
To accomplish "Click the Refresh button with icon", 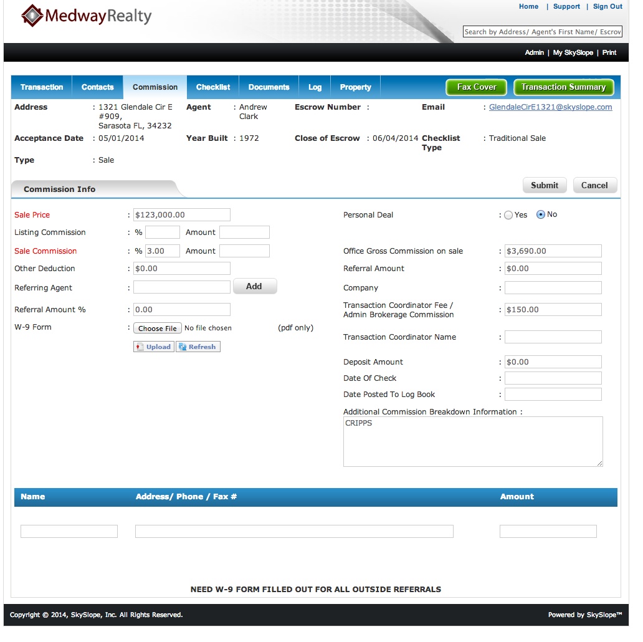I will (x=198, y=347).
